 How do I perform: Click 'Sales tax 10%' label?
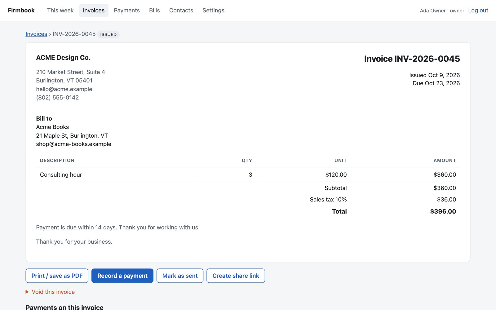click(328, 199)
